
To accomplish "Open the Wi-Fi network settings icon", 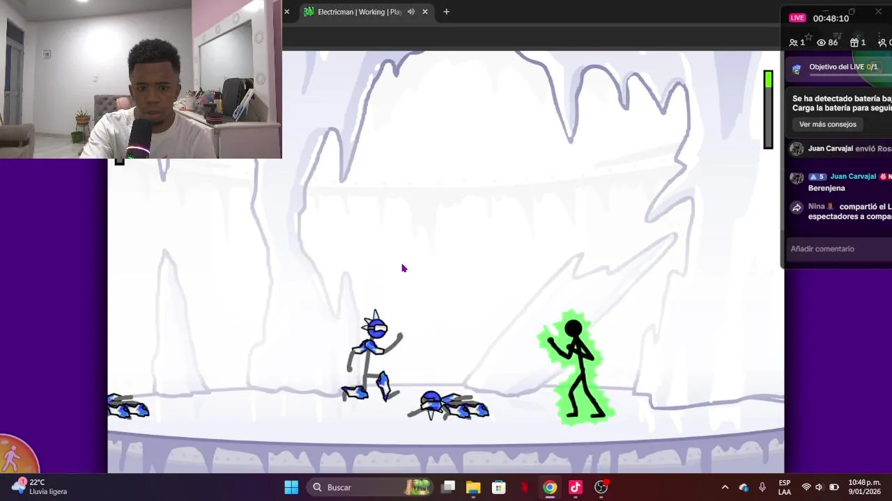I will (806, 487).
